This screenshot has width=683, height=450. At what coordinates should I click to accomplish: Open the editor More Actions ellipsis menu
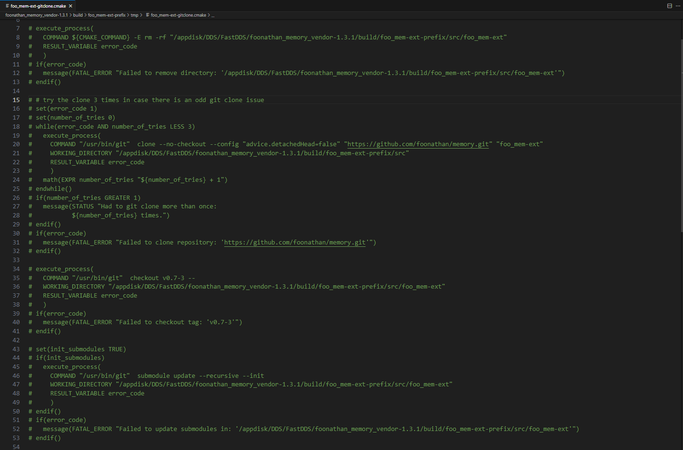[x=678, y=6]
